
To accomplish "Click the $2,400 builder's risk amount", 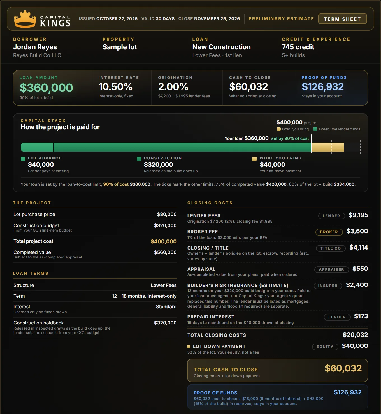I will pos(357,285).
